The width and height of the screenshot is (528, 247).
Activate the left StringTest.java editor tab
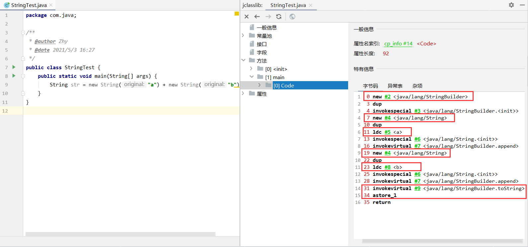(x=29, y=5)
